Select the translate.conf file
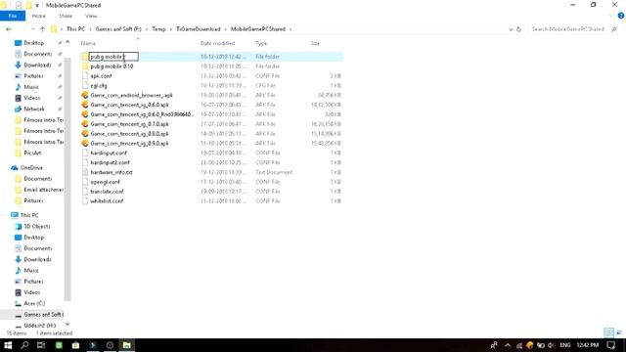The height and width of the screenshot is (352, 626). tap(107, 192)
